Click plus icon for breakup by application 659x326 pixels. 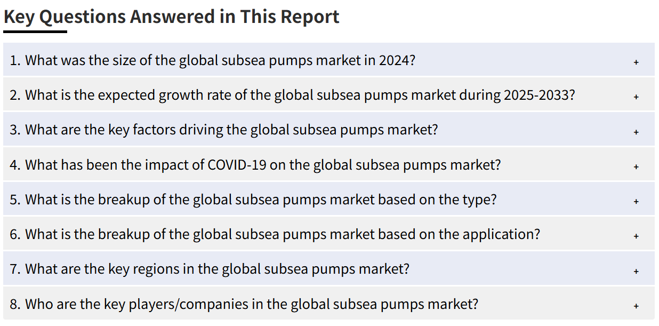636,236
